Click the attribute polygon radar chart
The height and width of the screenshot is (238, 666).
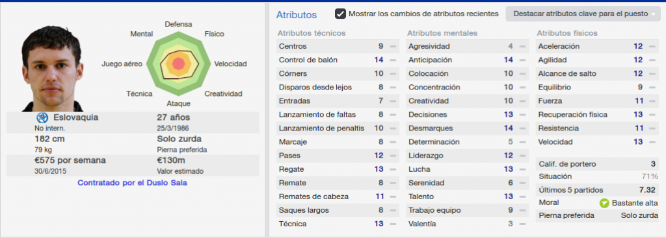click(x=179, y=64)
